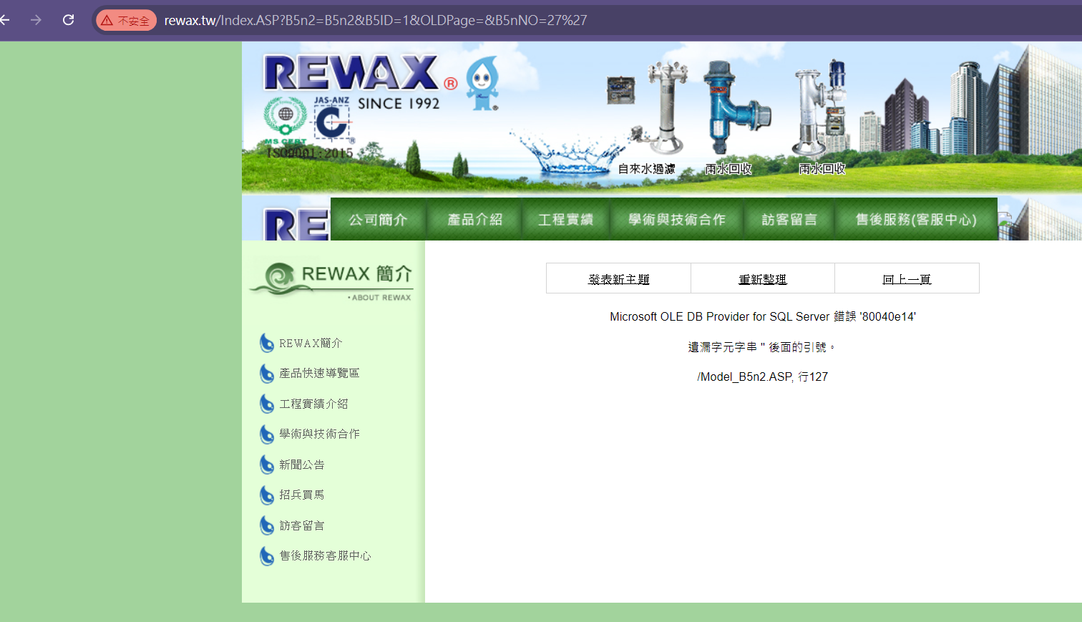Click the browser back arrow
The image size is (1082, 622).
click(x=5, y=20)
